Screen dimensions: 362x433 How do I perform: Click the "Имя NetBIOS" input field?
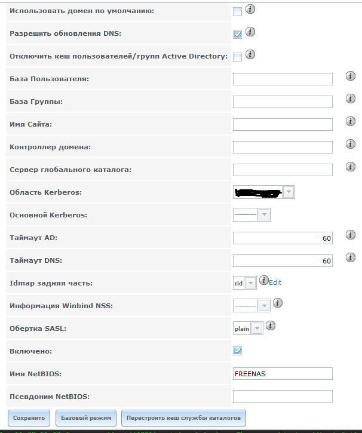(x=282, y=374)
